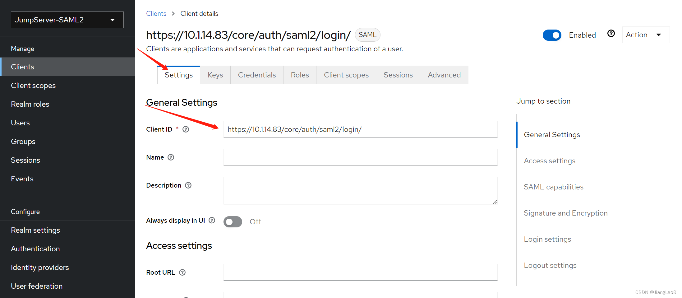
Task: Select the Roles tab
Action: click(x=300, y=75)
